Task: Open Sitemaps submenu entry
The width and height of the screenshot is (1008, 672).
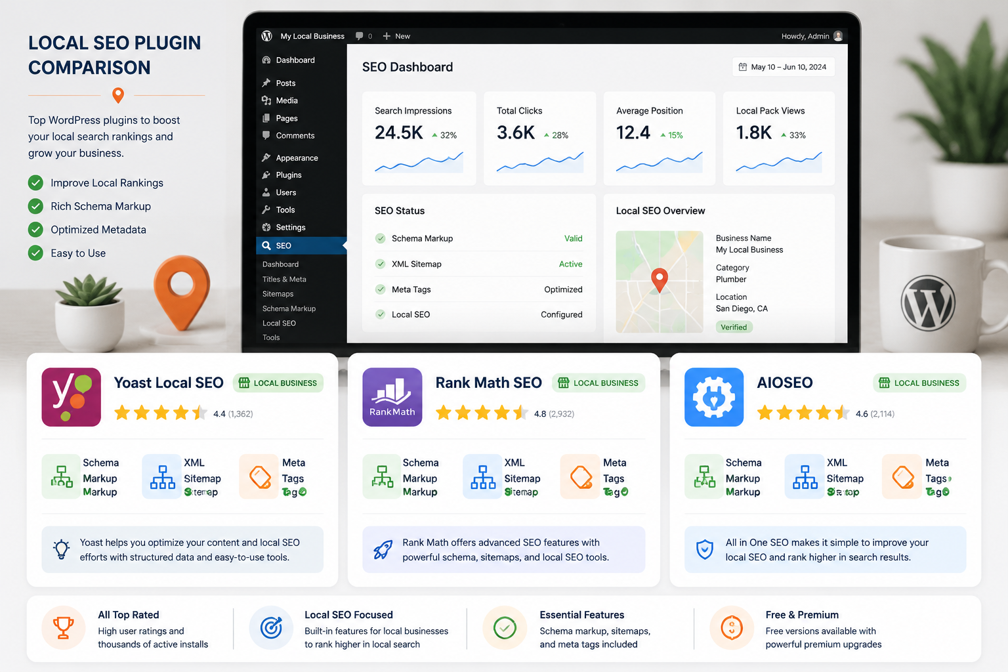Action: [278, 294]
